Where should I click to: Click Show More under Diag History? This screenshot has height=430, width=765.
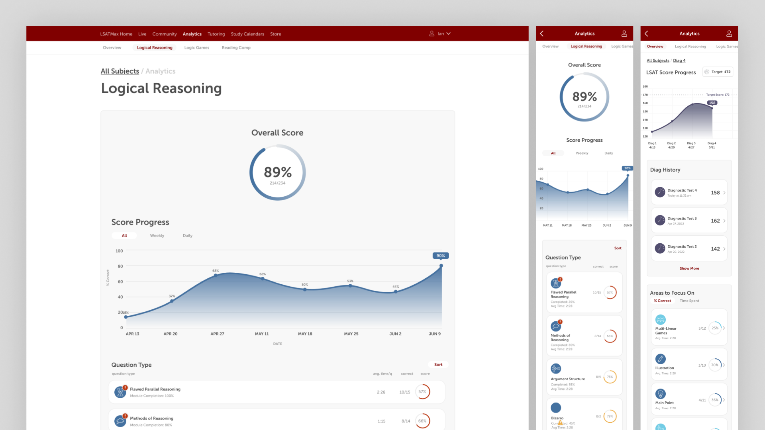click(x=689, y=269)
